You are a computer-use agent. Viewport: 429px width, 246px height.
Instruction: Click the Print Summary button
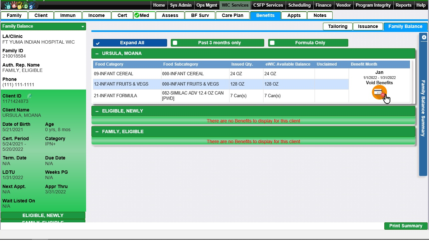pos(406,226)
